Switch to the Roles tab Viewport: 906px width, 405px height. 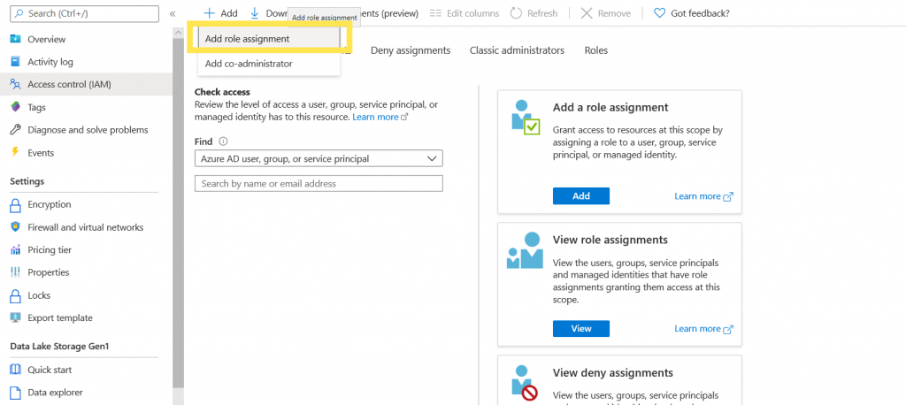coord(596,50)
